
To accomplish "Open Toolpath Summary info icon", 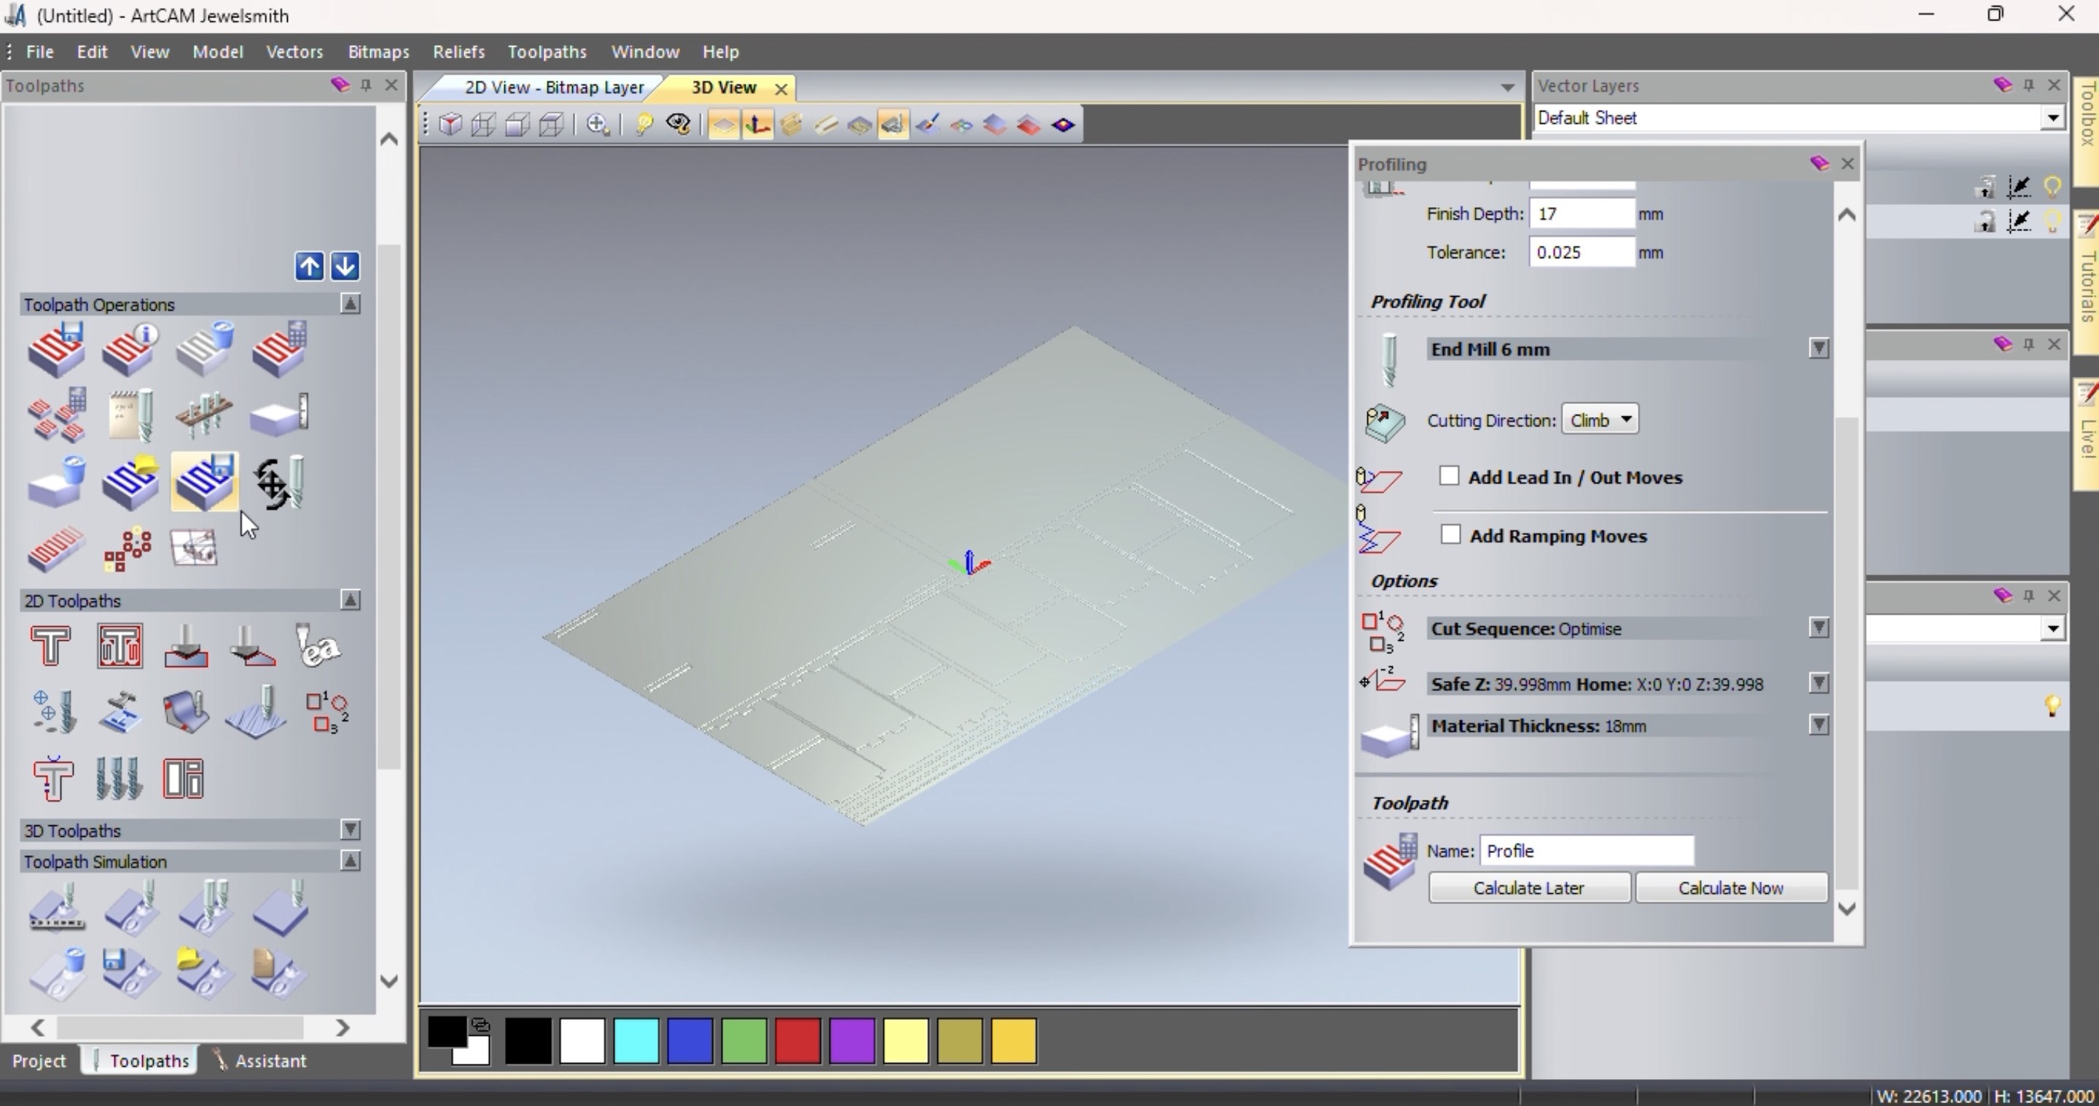I will click(130, 350).
